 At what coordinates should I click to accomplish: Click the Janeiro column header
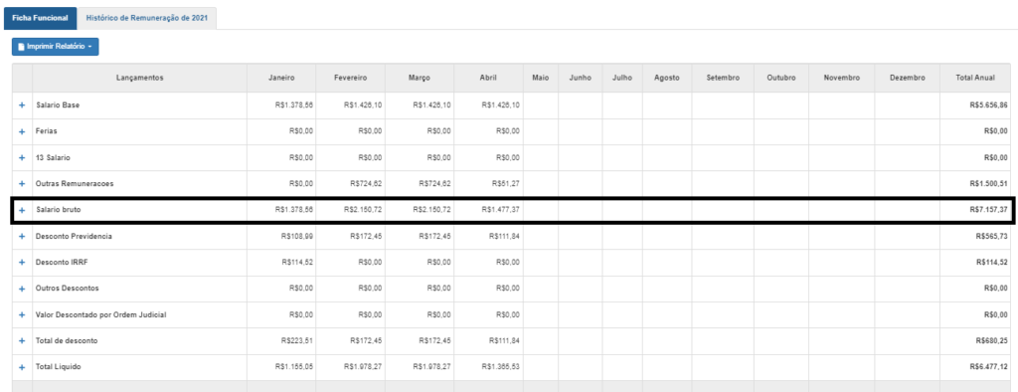281,78
